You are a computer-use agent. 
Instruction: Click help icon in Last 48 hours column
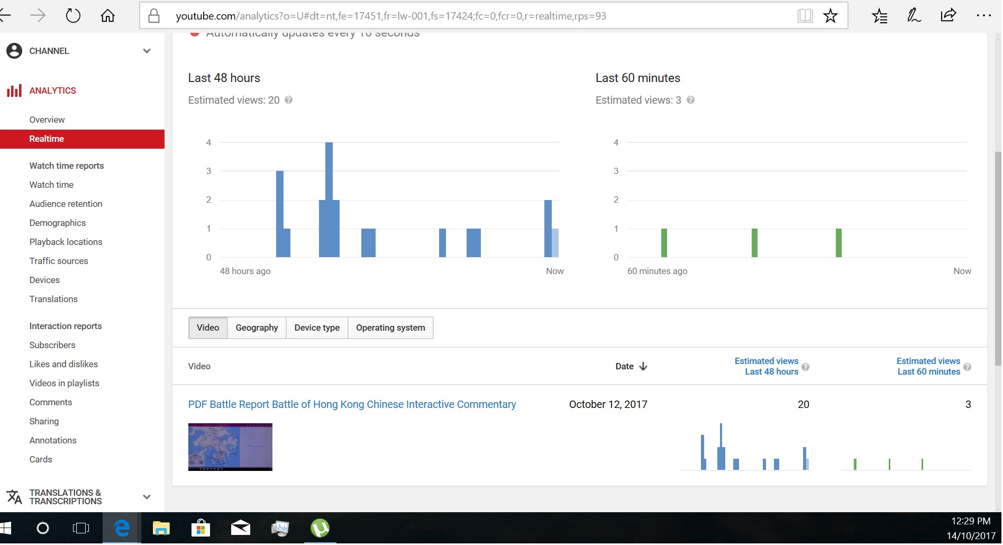[806, 367]
